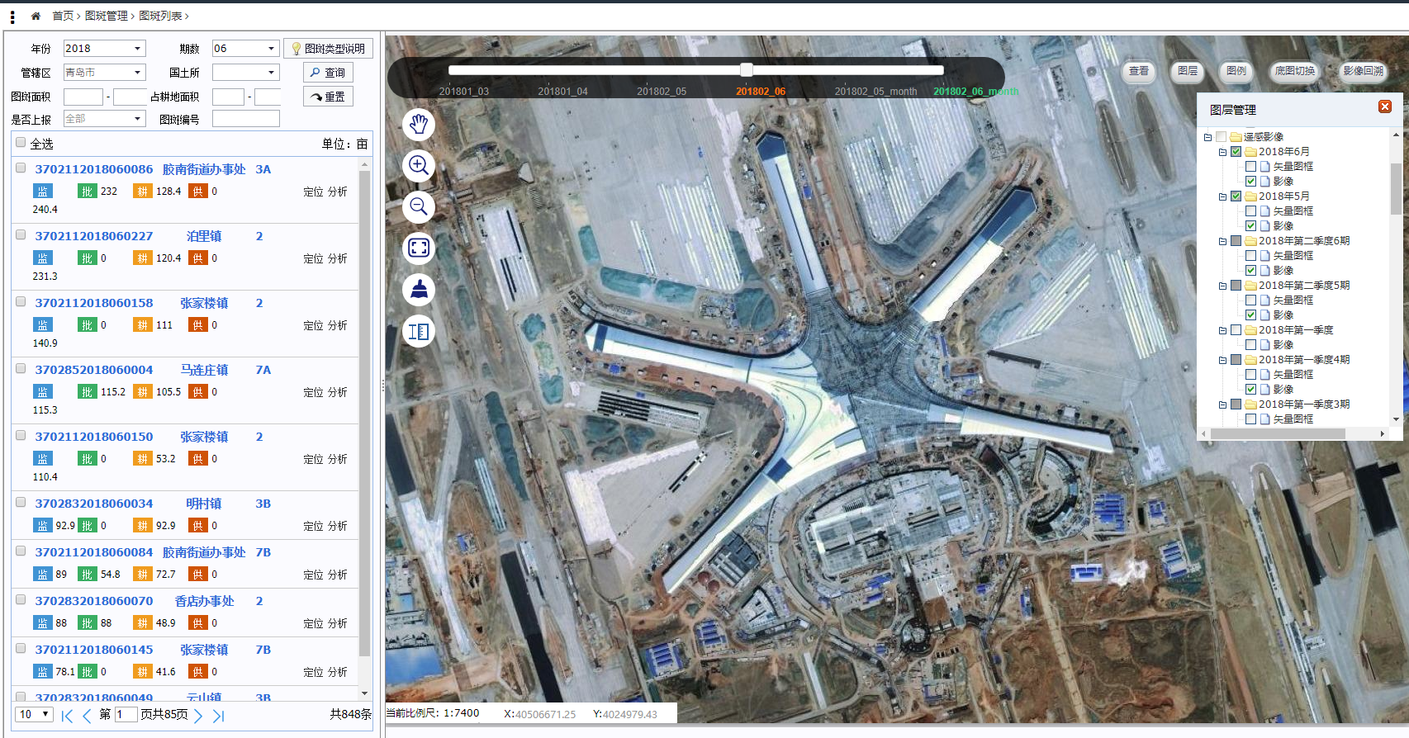Open page size dropdown showing 10
Image resolution: width=1409 pixels, height=738 pixels.
click(x=35, y=714)
